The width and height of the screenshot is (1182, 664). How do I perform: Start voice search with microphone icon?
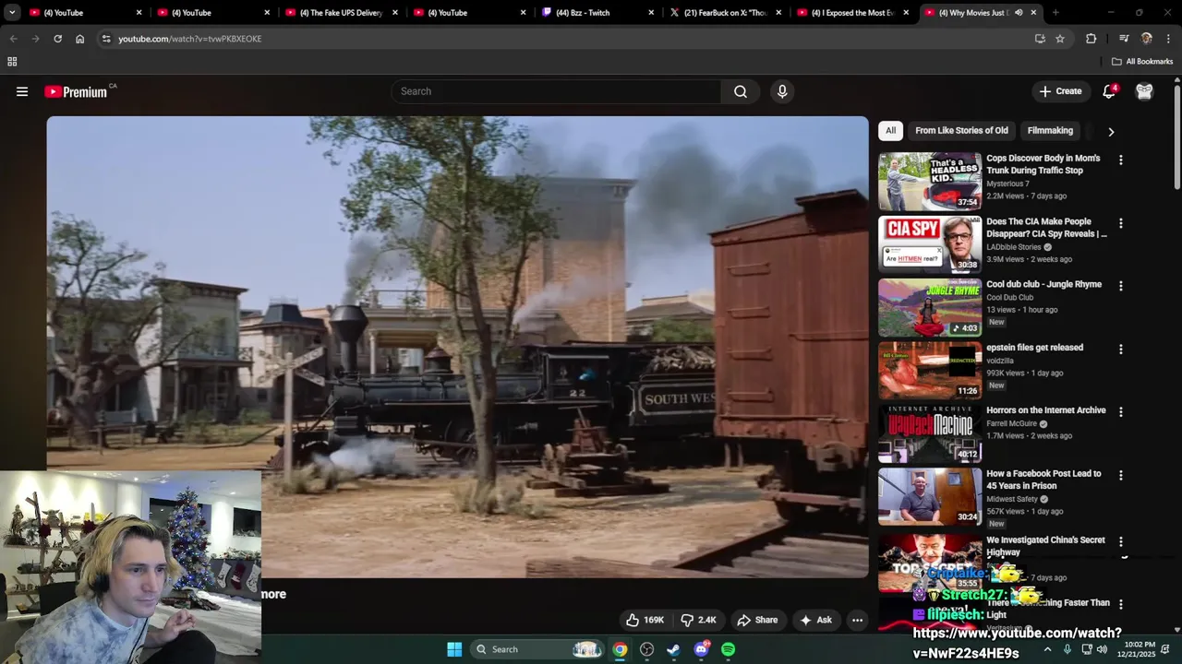[x=782, y=91]
